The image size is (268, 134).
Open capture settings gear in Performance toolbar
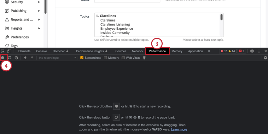pos(265,58)
